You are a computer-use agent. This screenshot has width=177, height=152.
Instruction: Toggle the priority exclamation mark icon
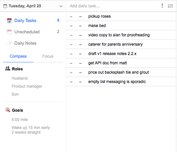[x=162, y=6]
